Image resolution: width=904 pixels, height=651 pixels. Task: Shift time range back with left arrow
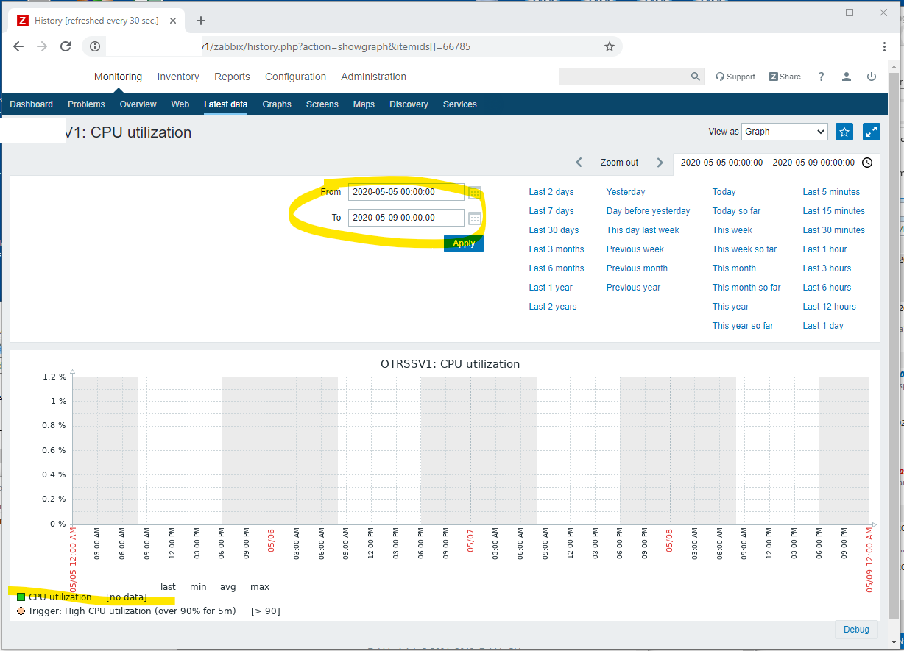[579, 163]
